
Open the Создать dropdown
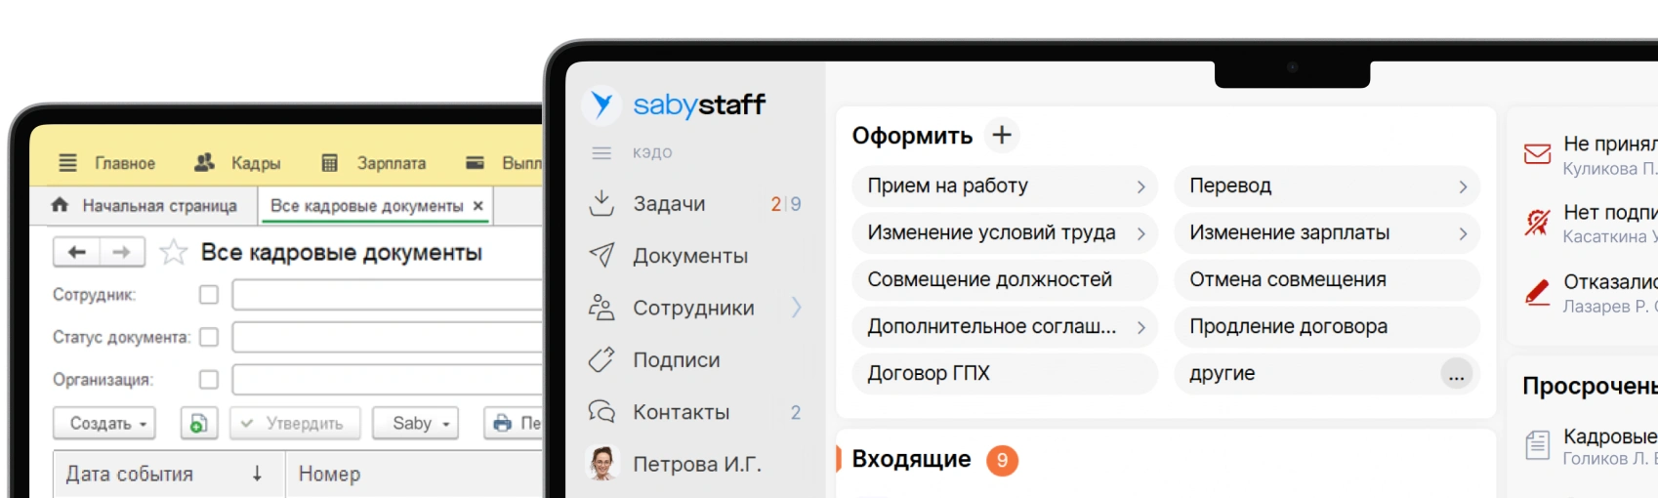click(104, 423)
